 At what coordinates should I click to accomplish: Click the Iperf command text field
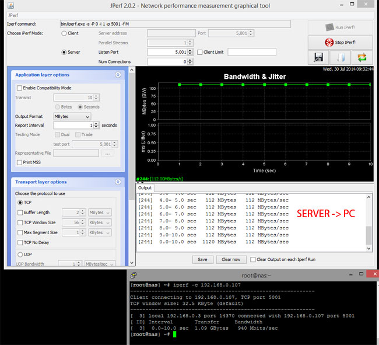176,24
